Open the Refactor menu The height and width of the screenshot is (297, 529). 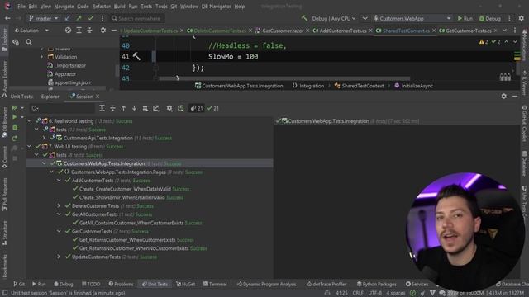coord(101,7)
